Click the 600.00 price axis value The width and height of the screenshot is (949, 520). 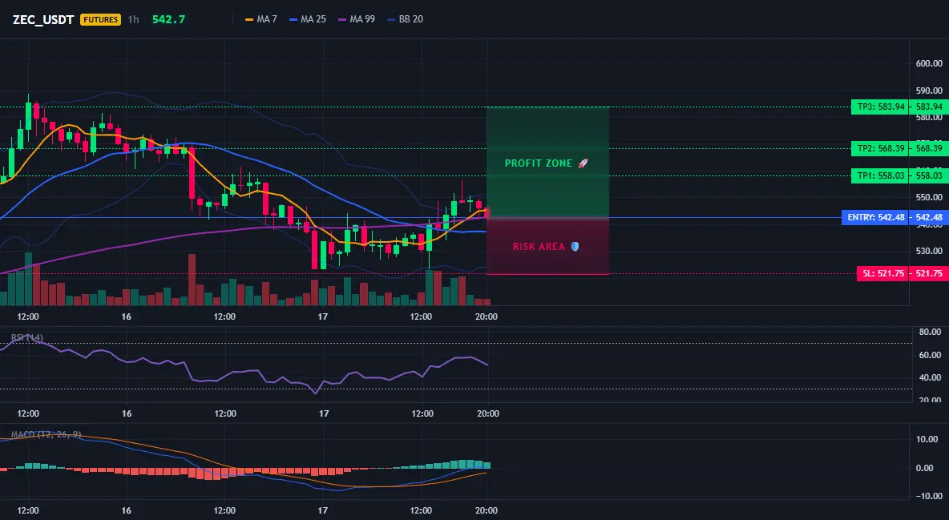tap(929, 63)
